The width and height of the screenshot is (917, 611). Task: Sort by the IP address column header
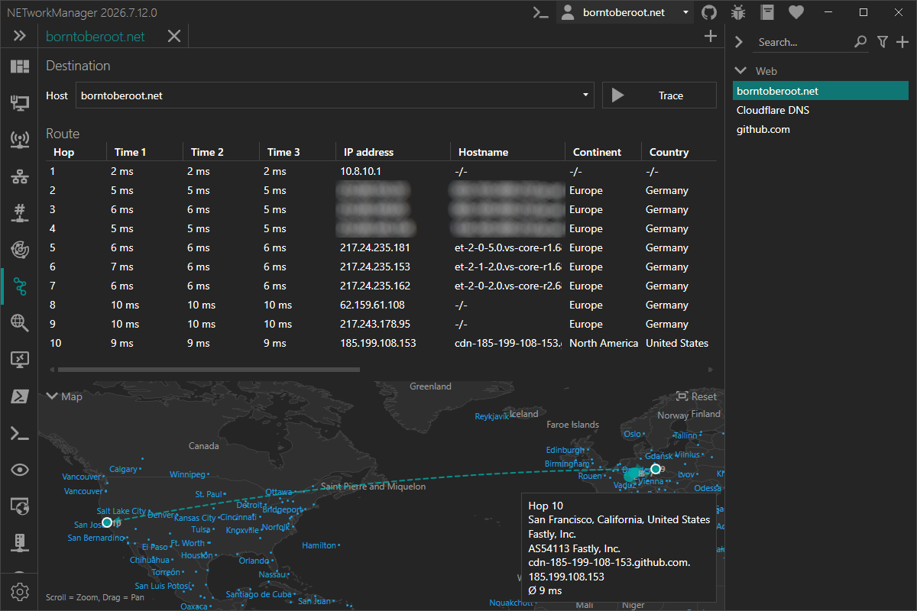click(x=394, y=152)
